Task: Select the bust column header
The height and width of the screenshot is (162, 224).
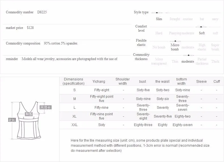Action: pos(142,82)
